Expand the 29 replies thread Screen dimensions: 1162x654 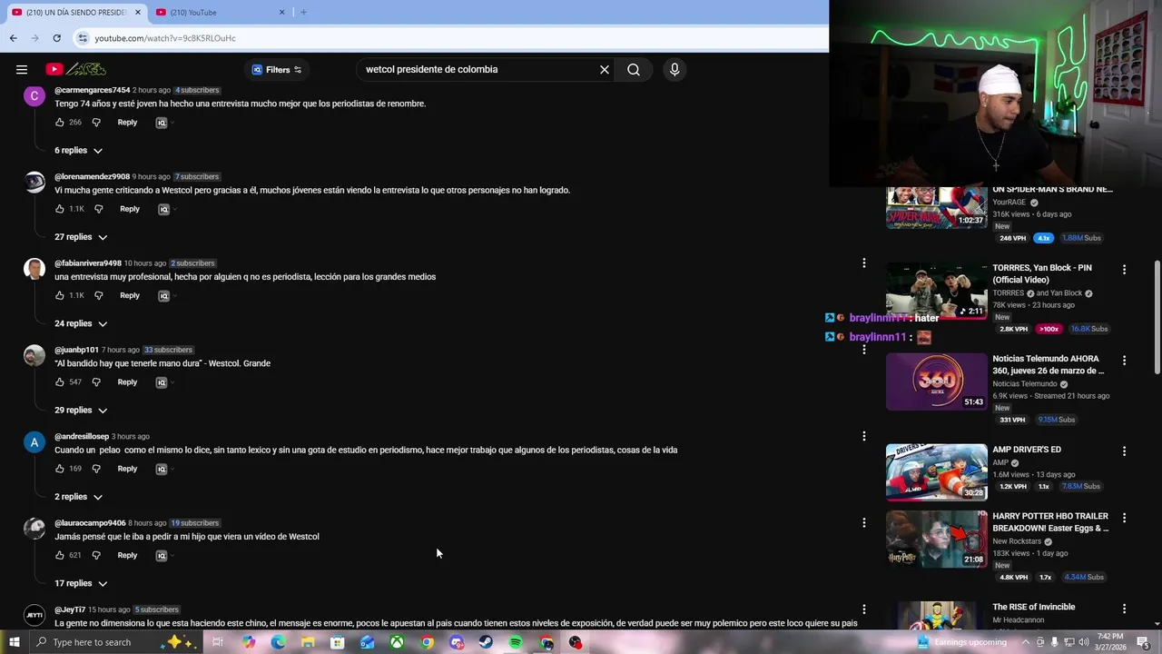81,411
